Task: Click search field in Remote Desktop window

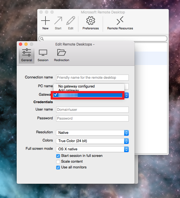Action: coord(103,39)
